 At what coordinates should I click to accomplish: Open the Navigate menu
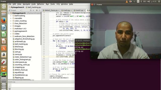click(x=26, y=4)
